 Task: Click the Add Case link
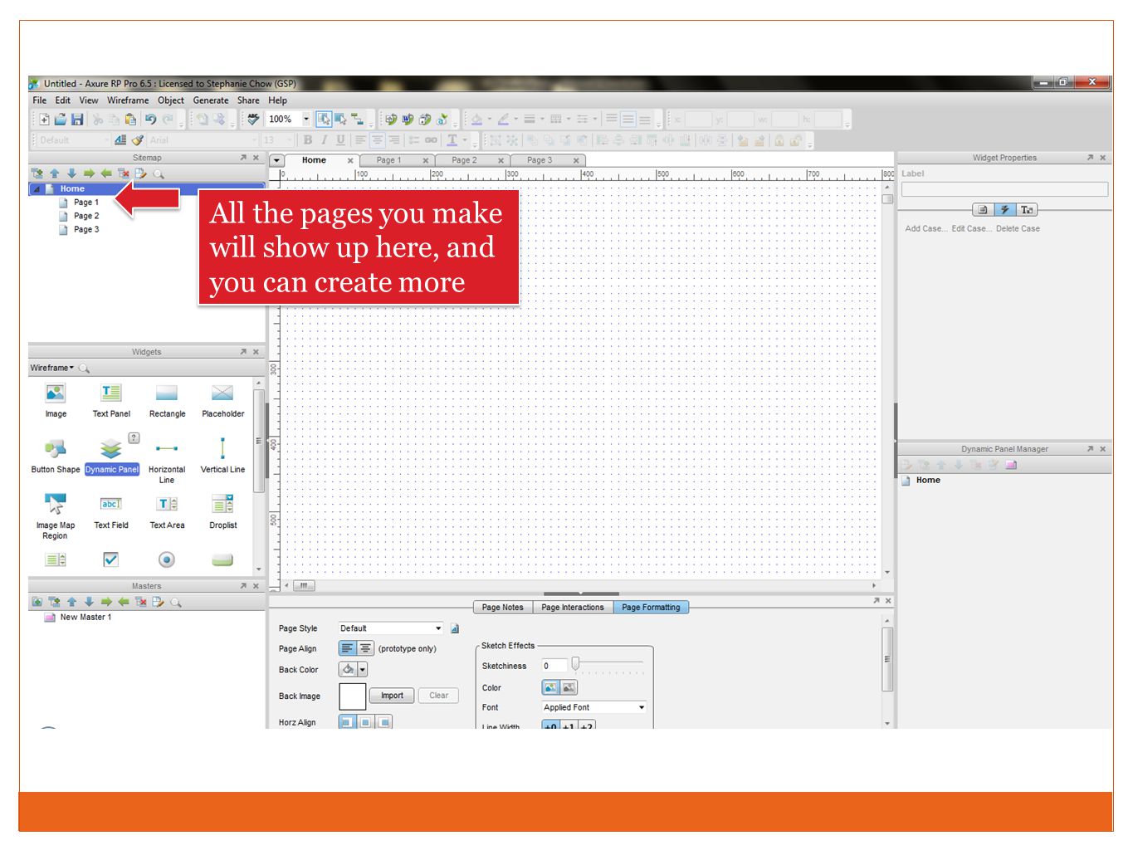pyautogui.click(x=925, y=228)
